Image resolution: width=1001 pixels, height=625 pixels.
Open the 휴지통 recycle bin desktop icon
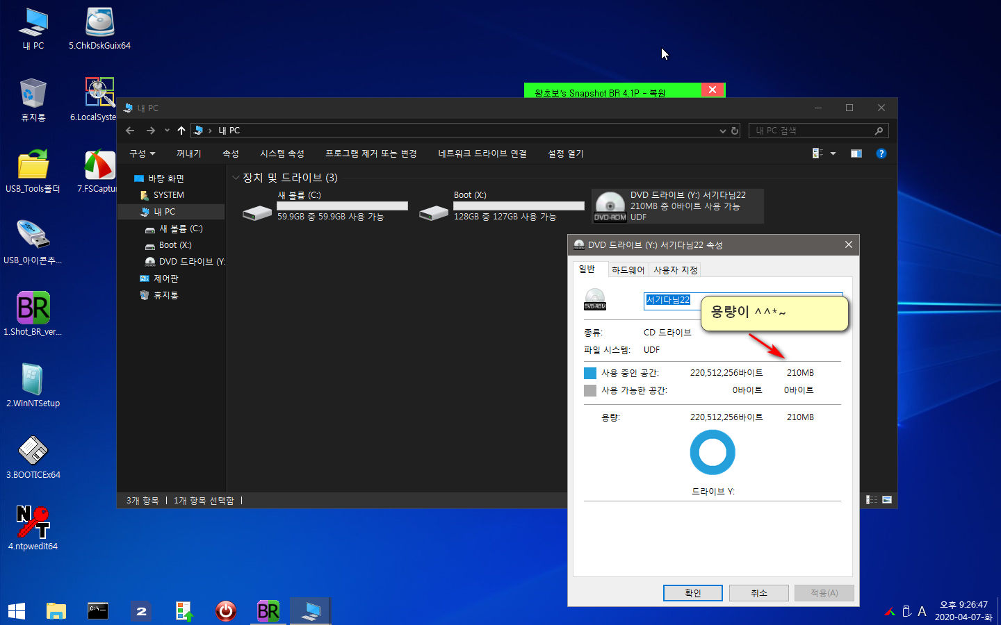point(33,100)
